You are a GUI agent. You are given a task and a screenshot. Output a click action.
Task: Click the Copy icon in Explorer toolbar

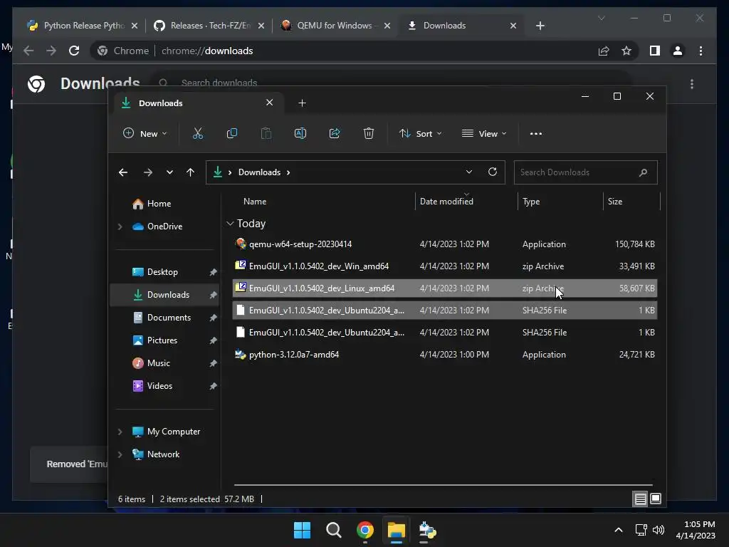coord(231,133)
